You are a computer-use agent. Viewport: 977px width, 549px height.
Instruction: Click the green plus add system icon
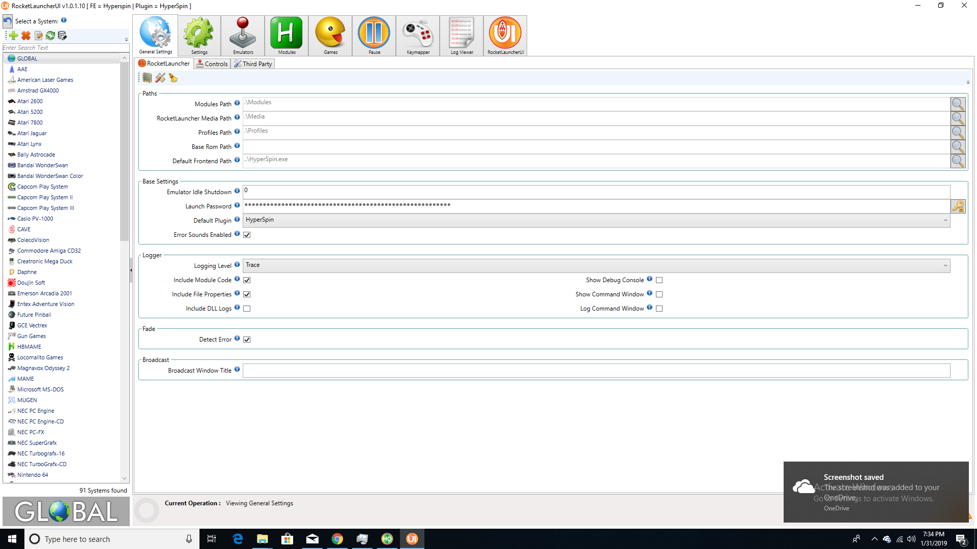tap(14, 36)
